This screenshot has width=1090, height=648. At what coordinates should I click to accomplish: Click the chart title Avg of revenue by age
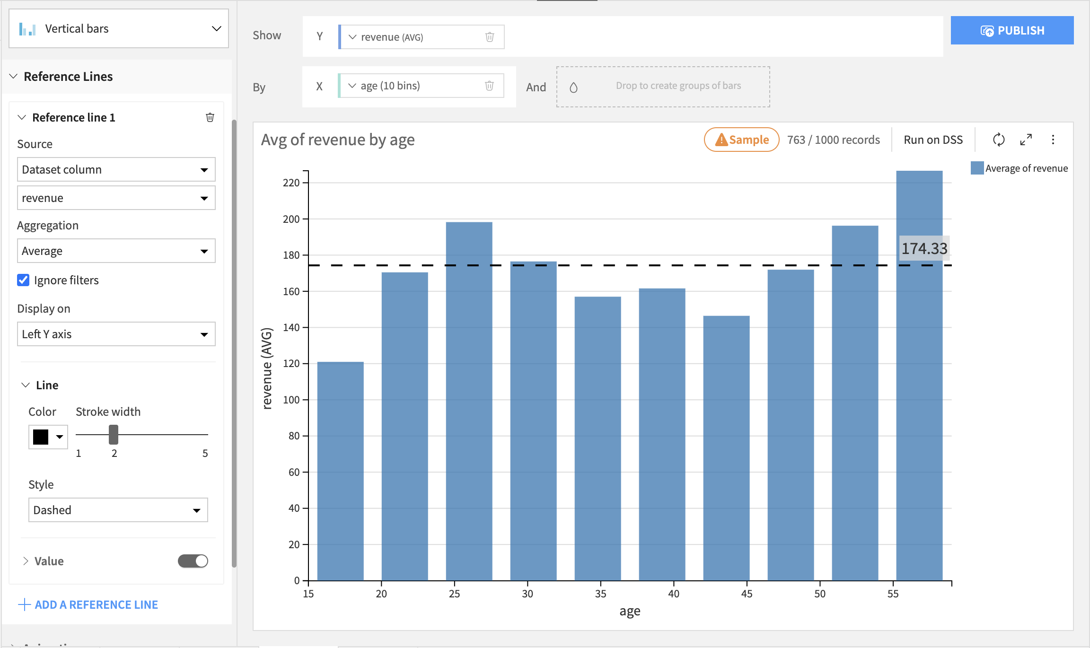tap(338, 140)
